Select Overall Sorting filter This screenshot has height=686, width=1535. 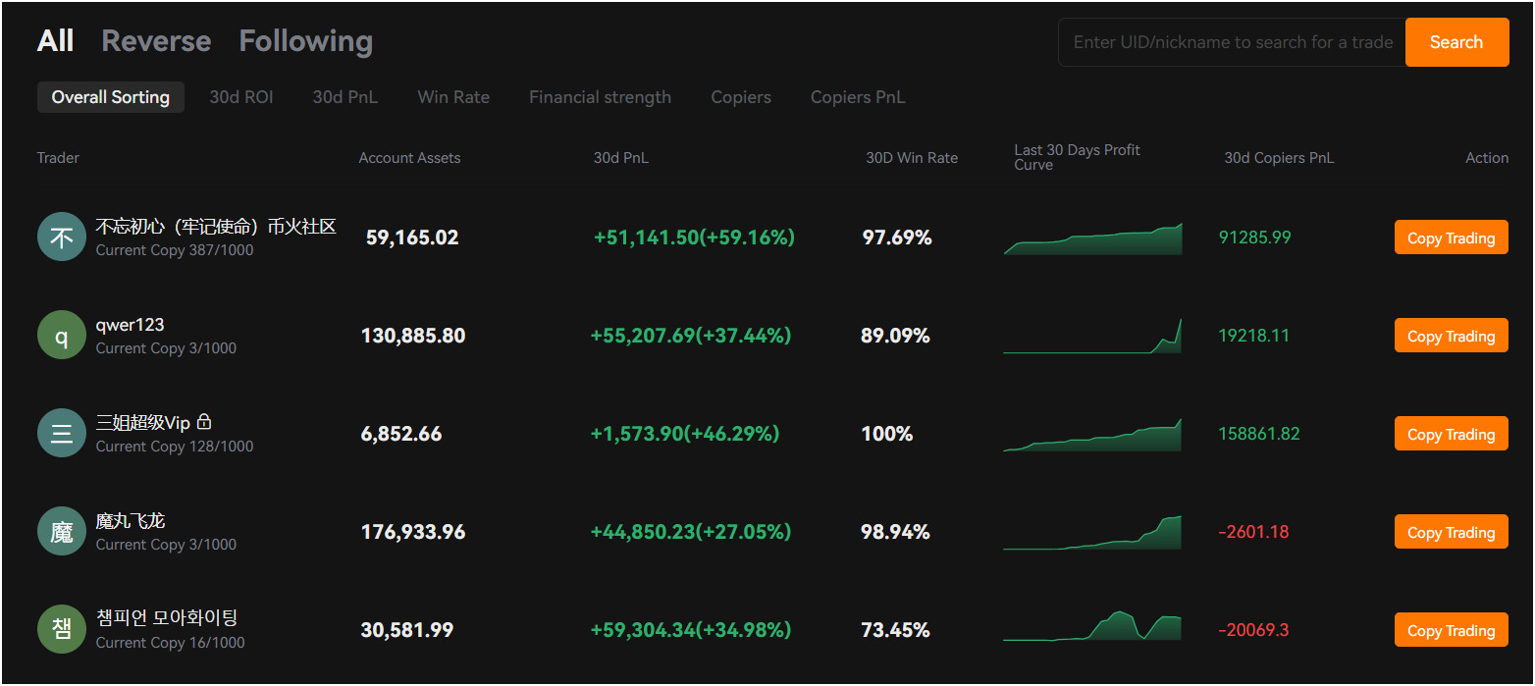tap(111, 97)
